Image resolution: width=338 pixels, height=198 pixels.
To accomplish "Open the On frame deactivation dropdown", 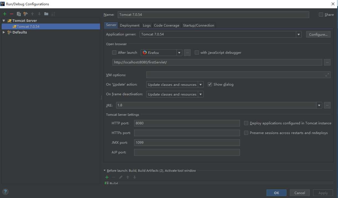I will (201, 94).
